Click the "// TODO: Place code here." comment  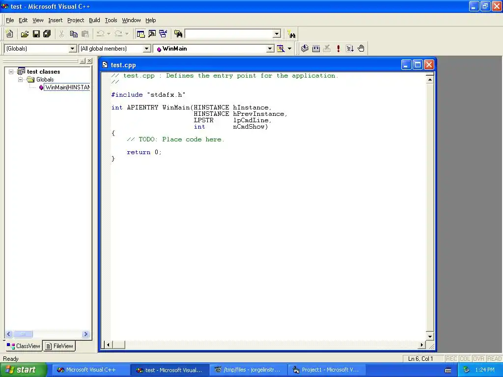coord(175,139)
